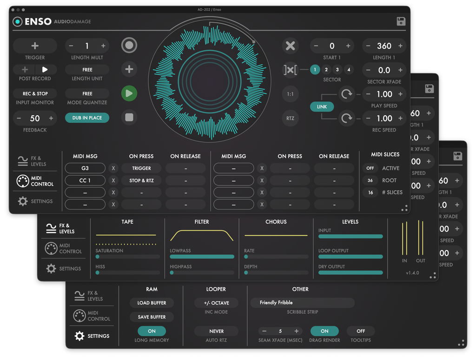Open MIDI Control tab in front window
476x357 pixels.
point(35,181)
